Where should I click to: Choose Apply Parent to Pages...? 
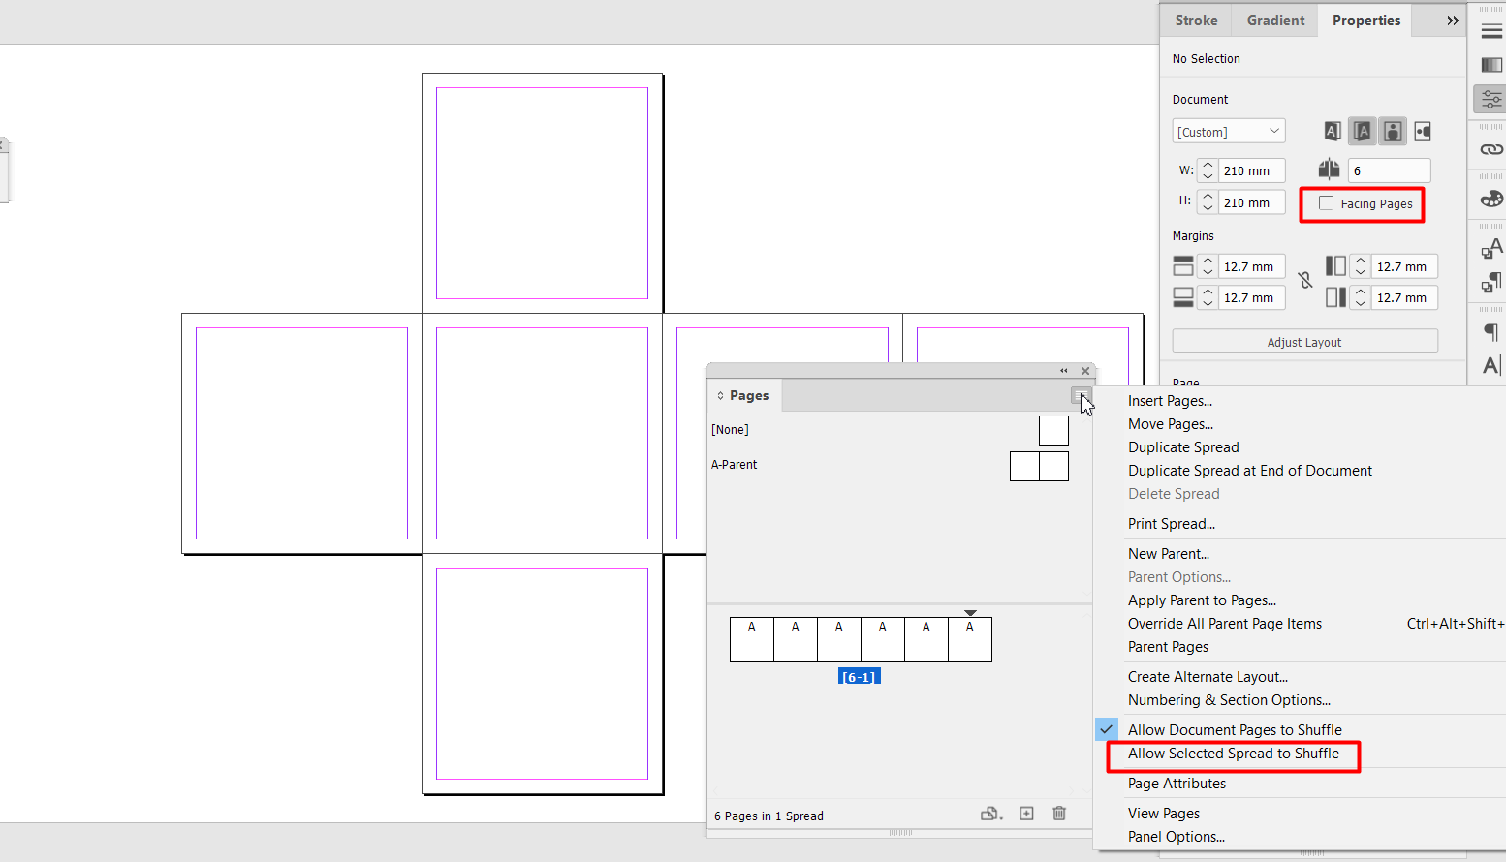tap(1202, 600)
